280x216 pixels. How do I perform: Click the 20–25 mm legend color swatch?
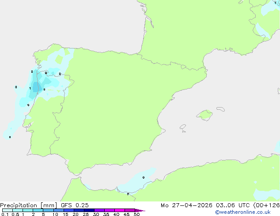(79, 210)
